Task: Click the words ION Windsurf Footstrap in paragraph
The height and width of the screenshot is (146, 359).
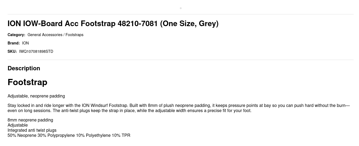Action: coord(104,106)
